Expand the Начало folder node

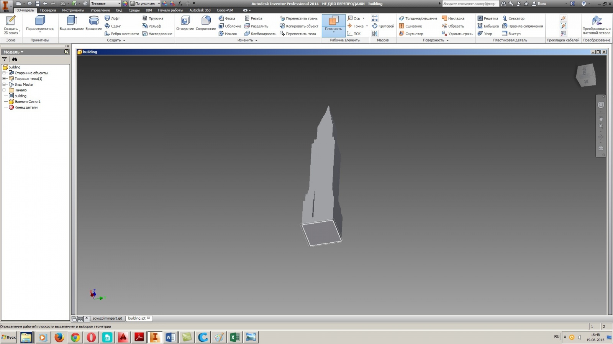pos(4,90)
